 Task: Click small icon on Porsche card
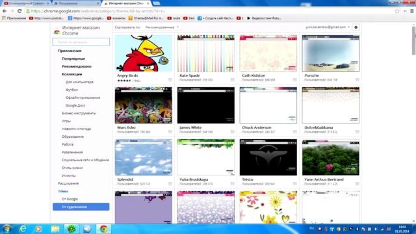(357, 80)
